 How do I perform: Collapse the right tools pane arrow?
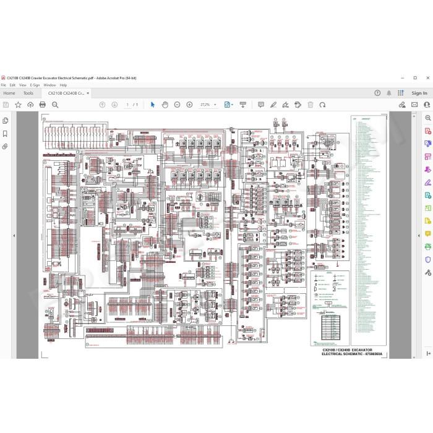[x=419, y=236]
